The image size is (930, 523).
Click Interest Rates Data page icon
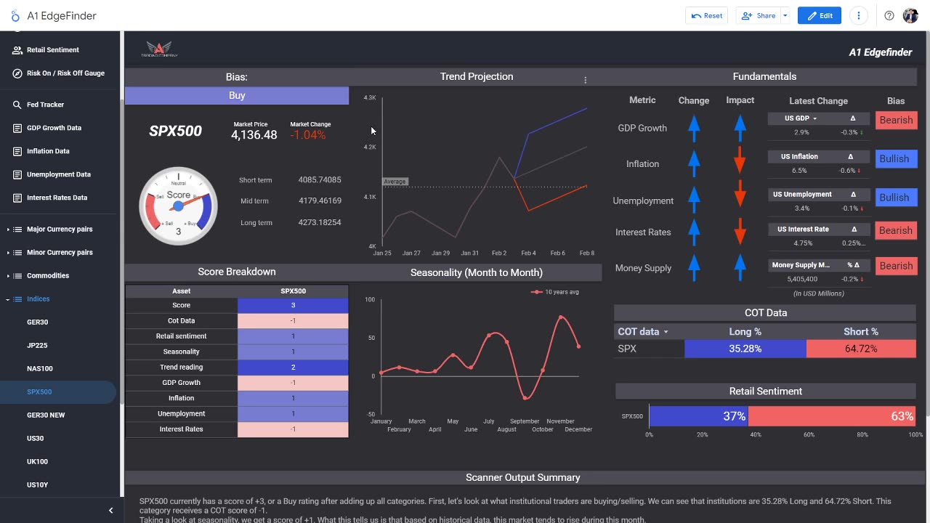tap(17, 198)
